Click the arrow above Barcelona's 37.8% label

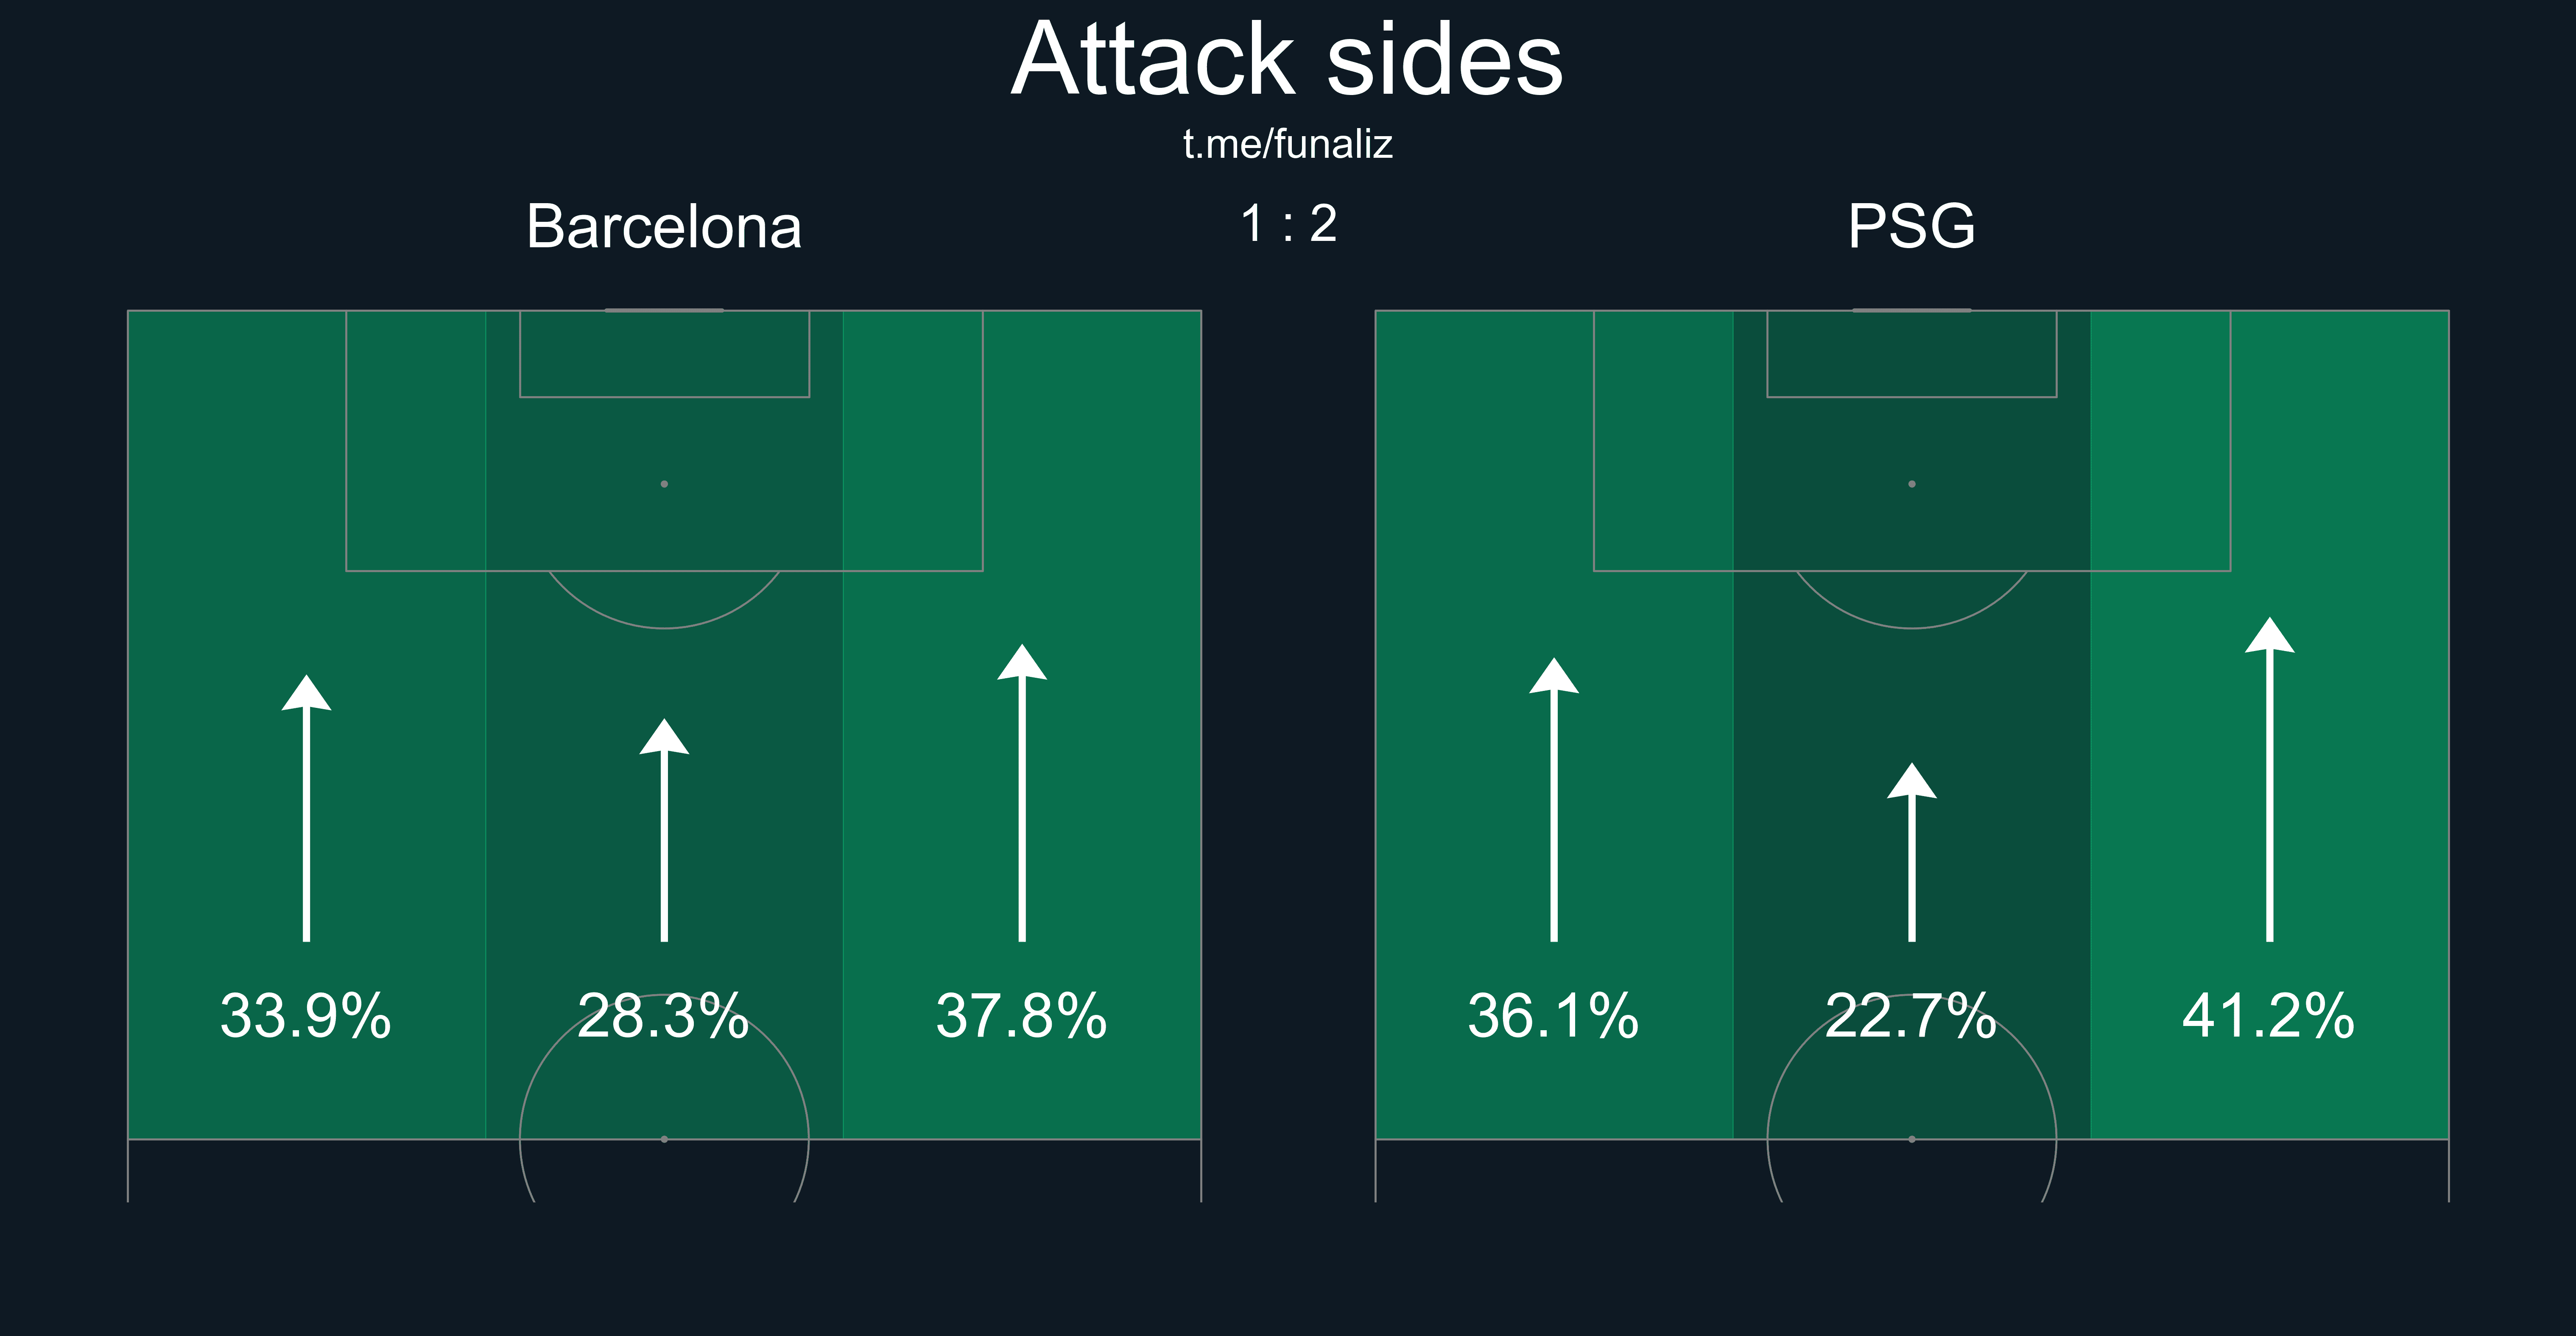1022,795
